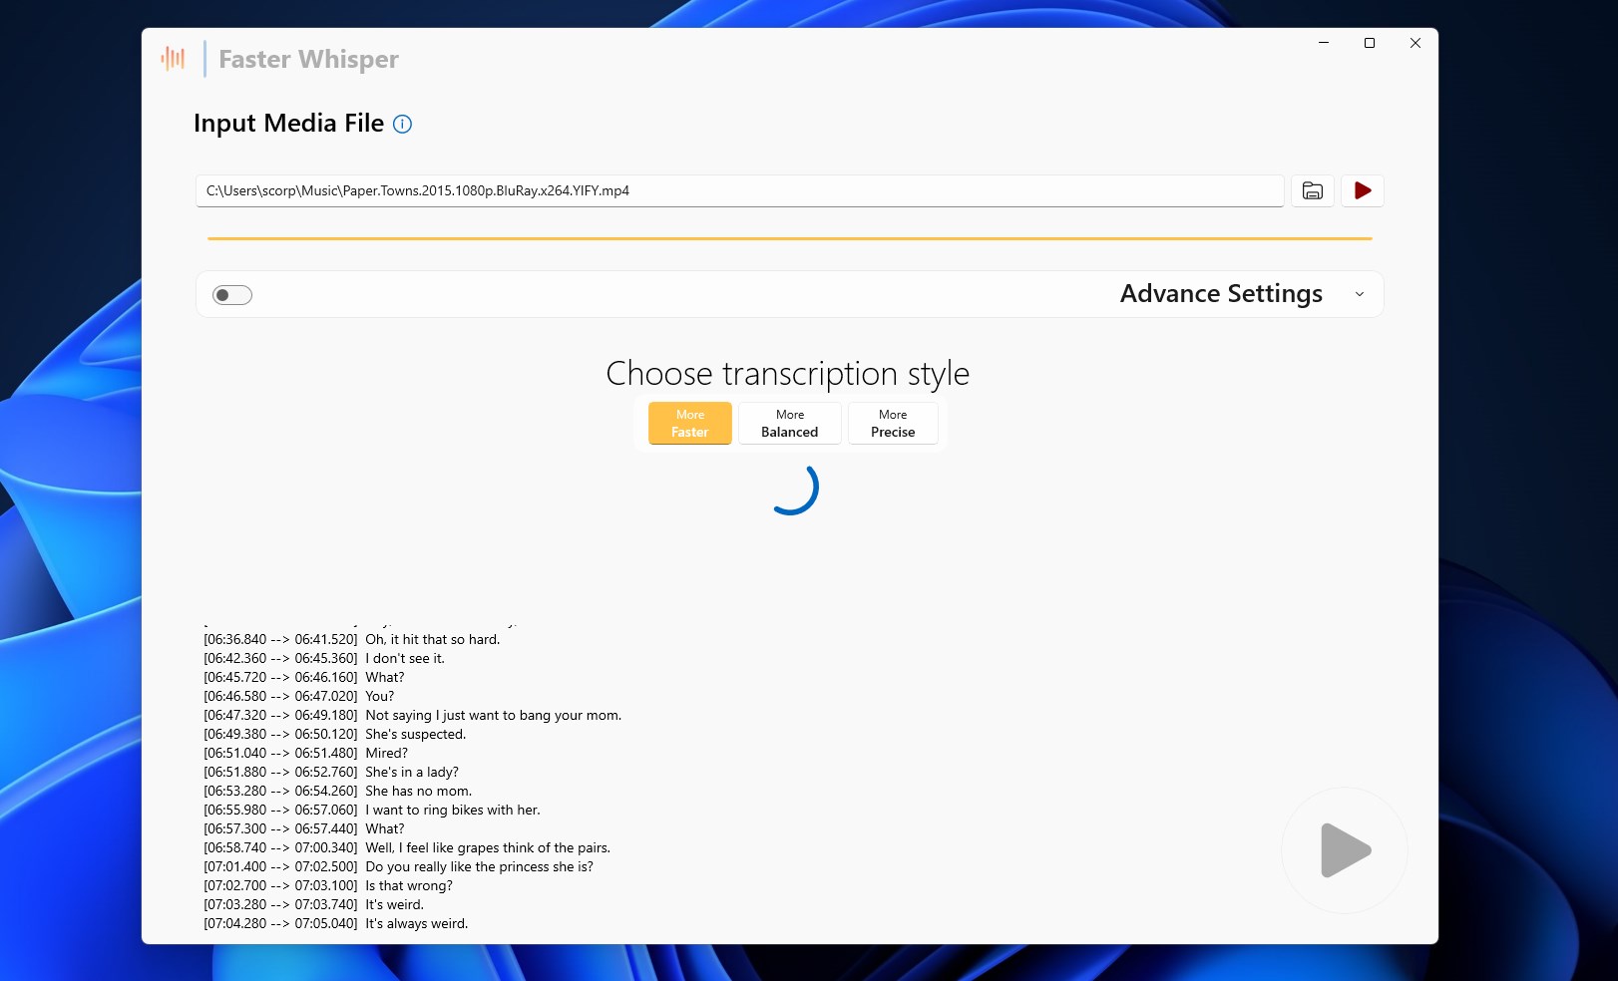Viewport: 1618px width, 981px height.
Task: Close the Faster Whisper window
Action: click(x=1416, y=43)
